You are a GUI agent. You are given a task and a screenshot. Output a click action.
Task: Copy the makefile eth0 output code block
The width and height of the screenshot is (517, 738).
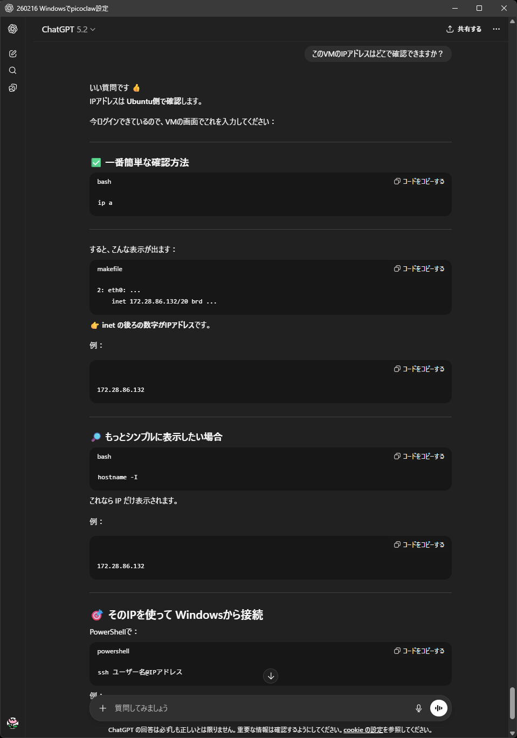(x=419, y=269)
